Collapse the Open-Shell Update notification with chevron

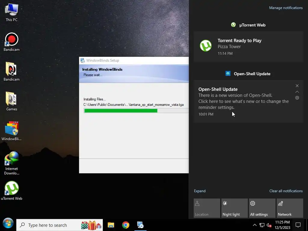point(297,92)
